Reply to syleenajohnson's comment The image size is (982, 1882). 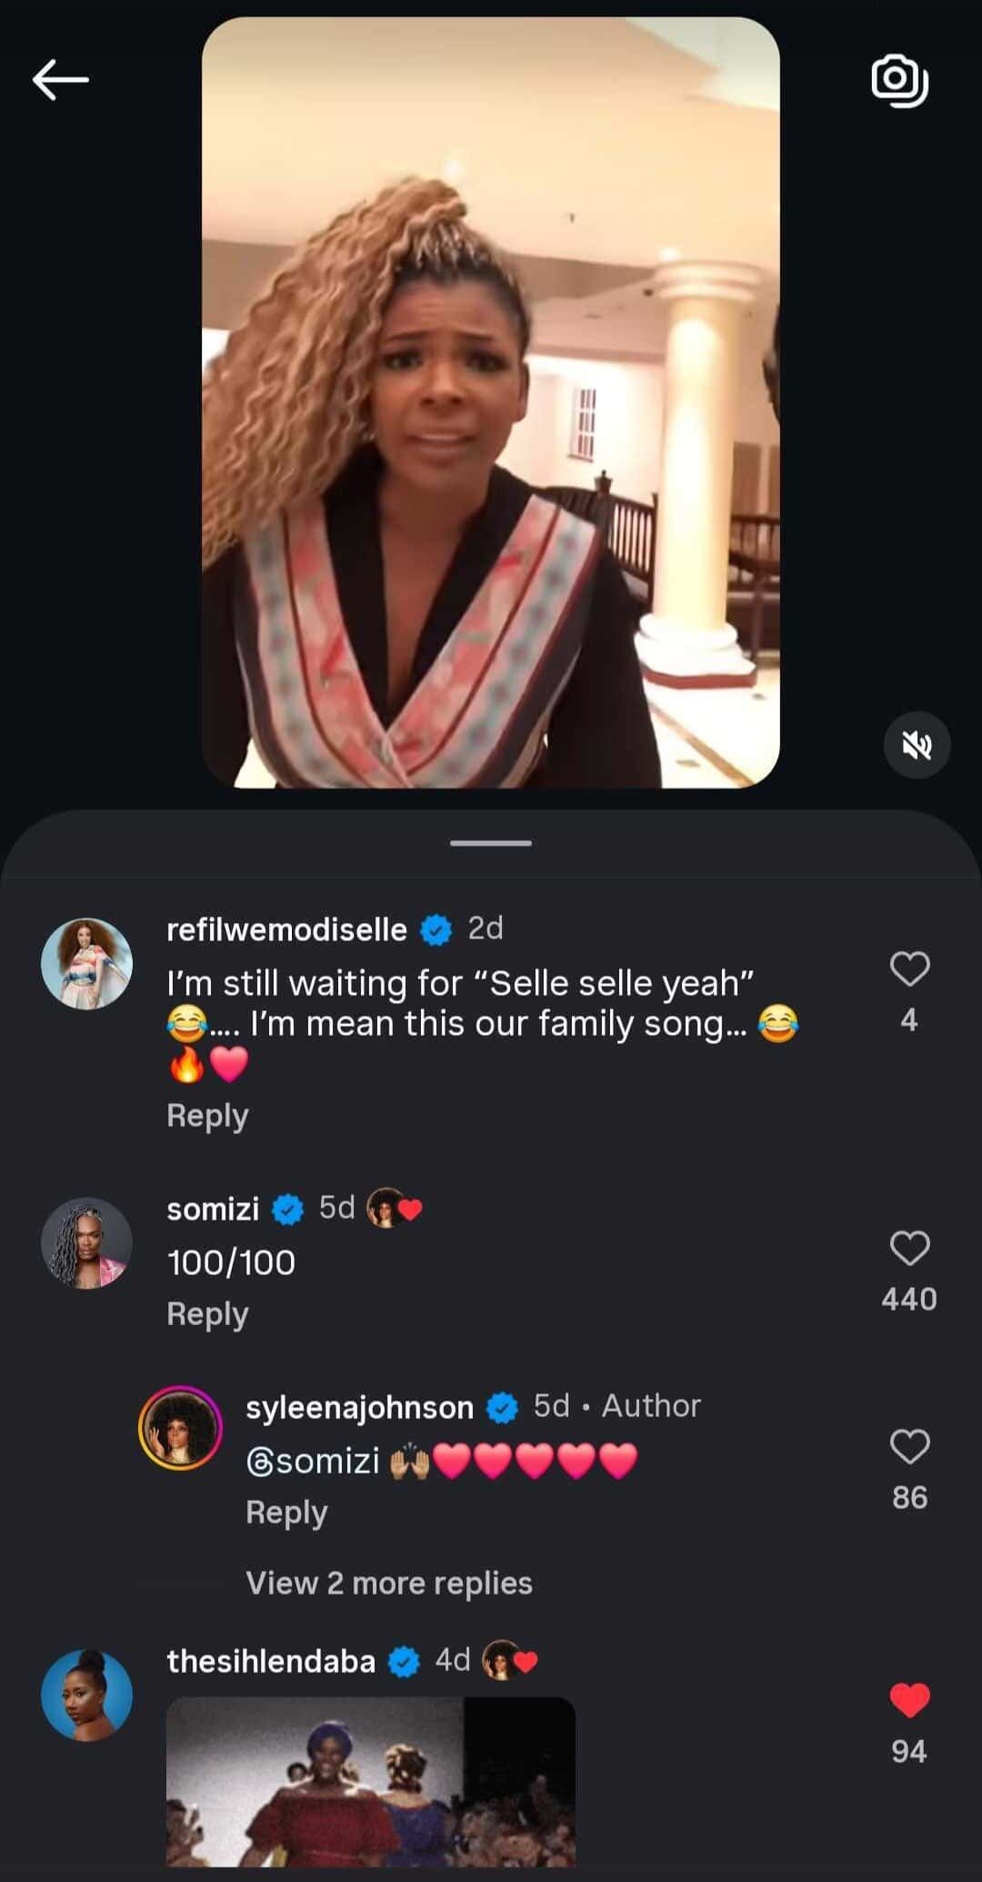coord(286,1513)
